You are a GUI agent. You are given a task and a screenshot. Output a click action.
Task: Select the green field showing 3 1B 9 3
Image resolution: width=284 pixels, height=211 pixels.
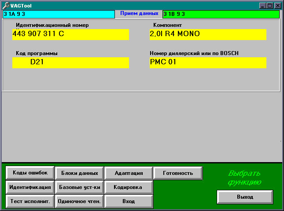tap(221, 14)
